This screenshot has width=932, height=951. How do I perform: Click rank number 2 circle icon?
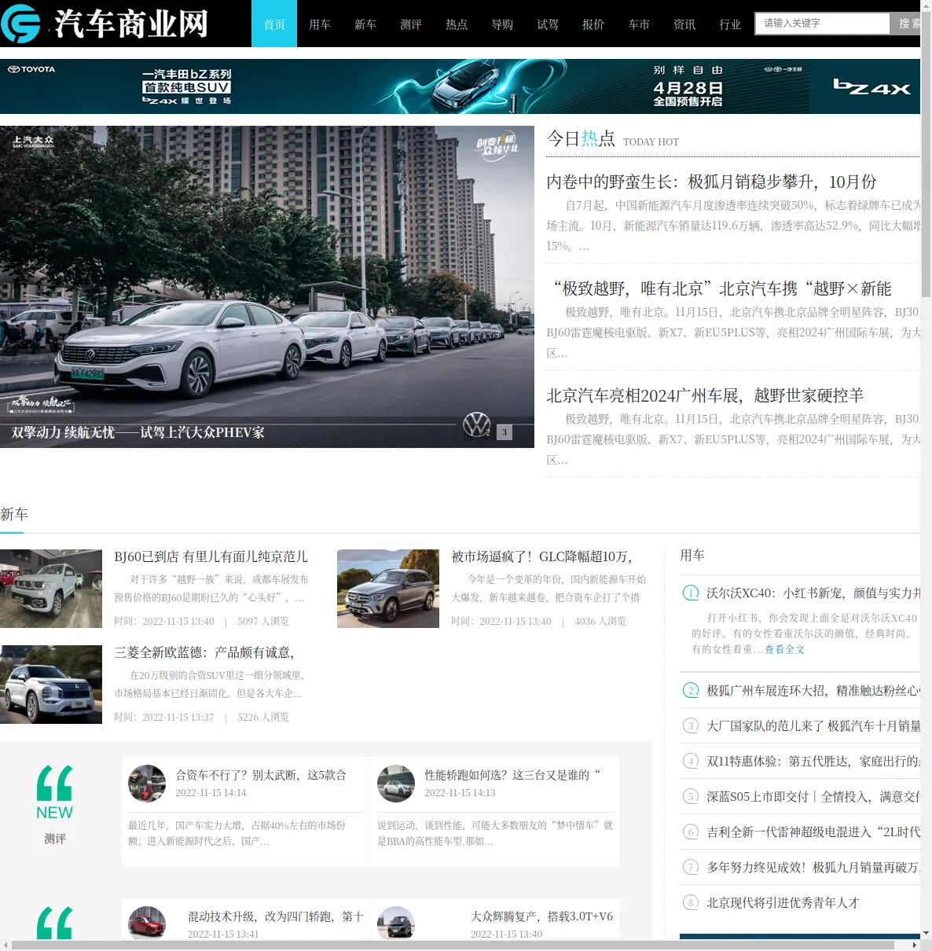[691, 690]
